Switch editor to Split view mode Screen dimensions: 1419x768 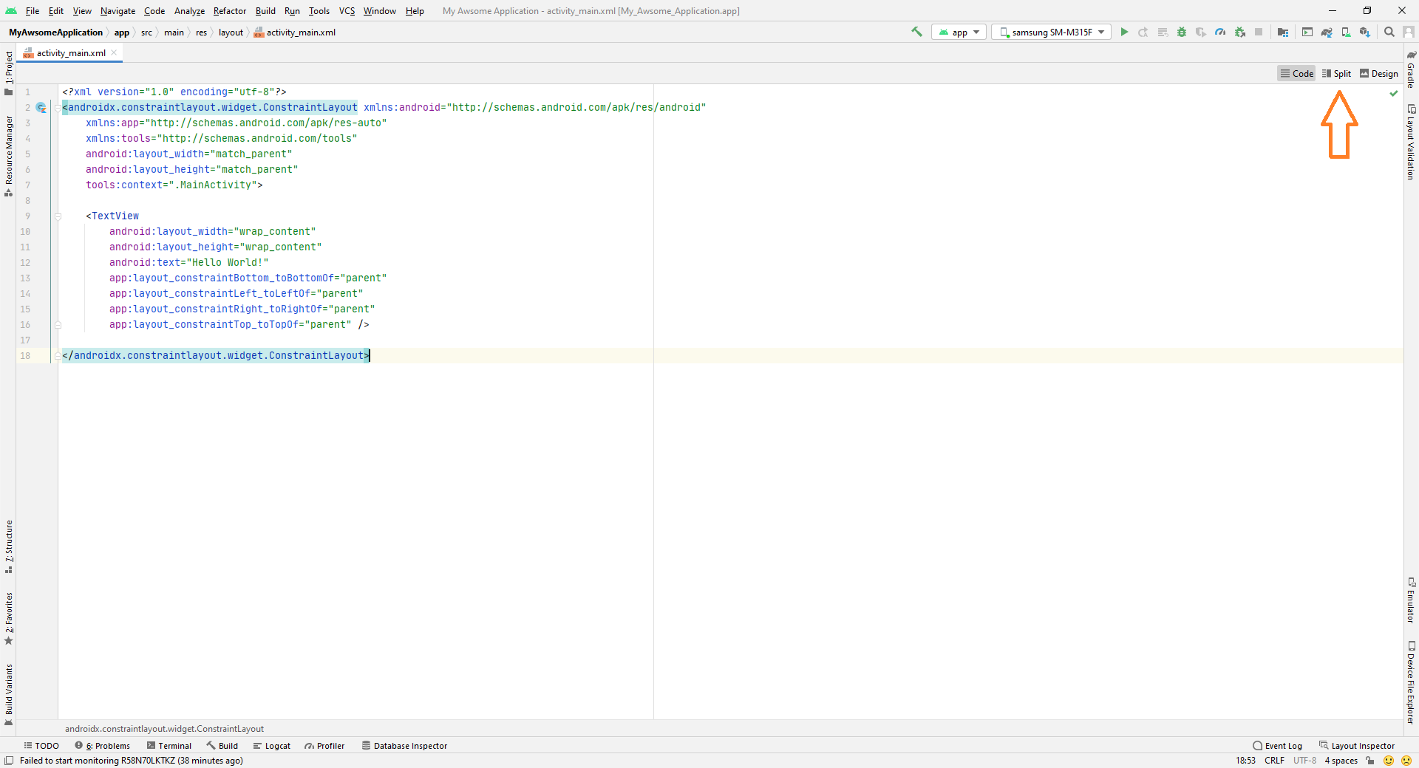pos(1336,73)
